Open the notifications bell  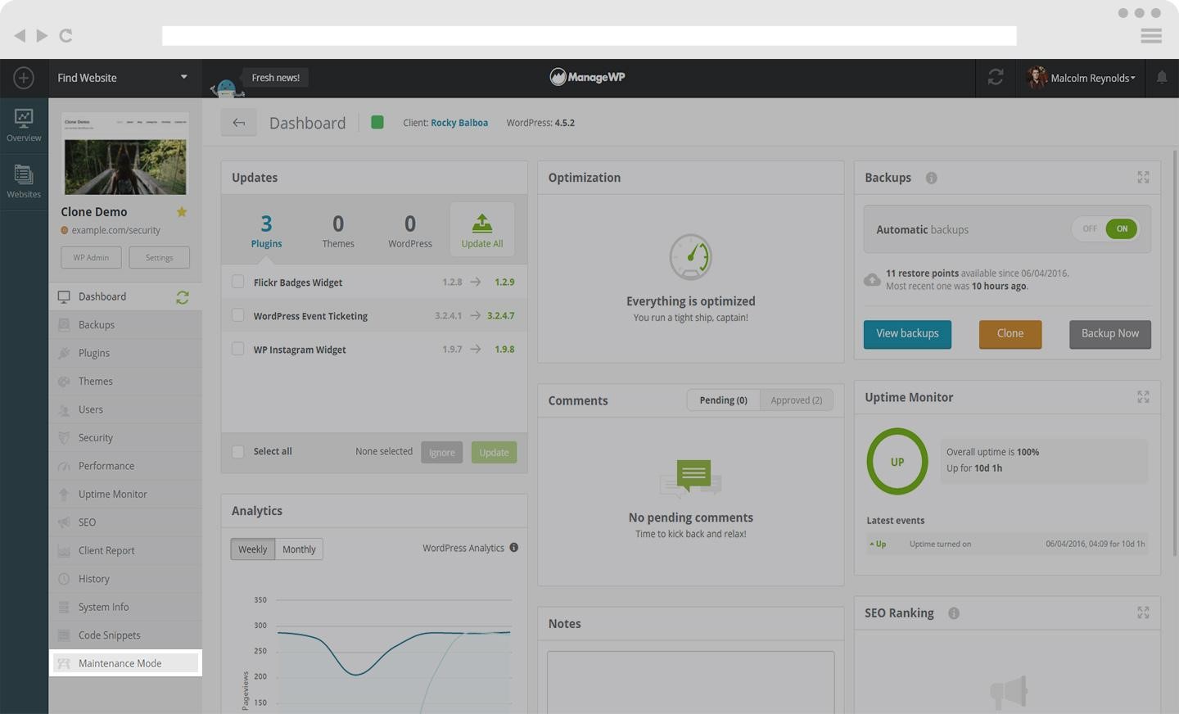coord(1162,77)
